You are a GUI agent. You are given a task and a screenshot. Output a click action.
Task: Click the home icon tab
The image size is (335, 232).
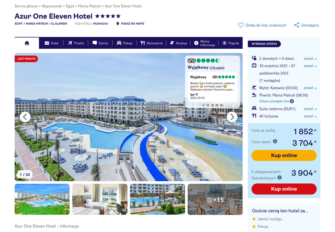pos(27,43)
